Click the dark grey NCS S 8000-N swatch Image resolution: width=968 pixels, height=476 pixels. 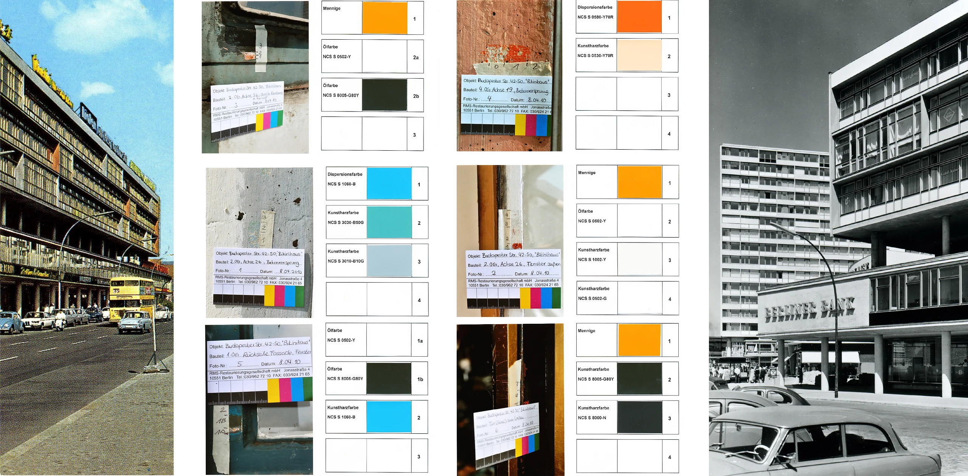(x=639, y=417)
